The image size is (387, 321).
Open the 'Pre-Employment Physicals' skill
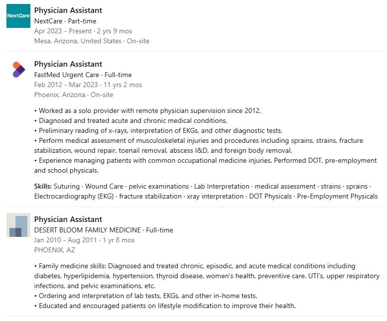337,196
